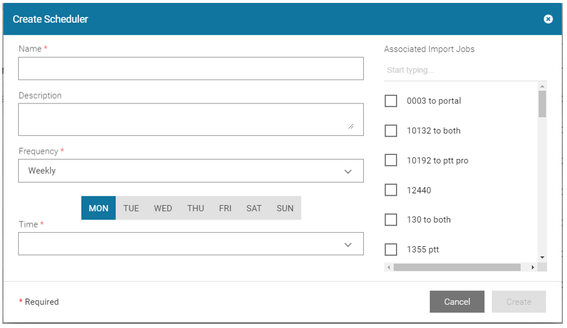This screenshot has height=328, width=567.
Task: Pick FRI in the weekday bar
Action: coord(225,208)
